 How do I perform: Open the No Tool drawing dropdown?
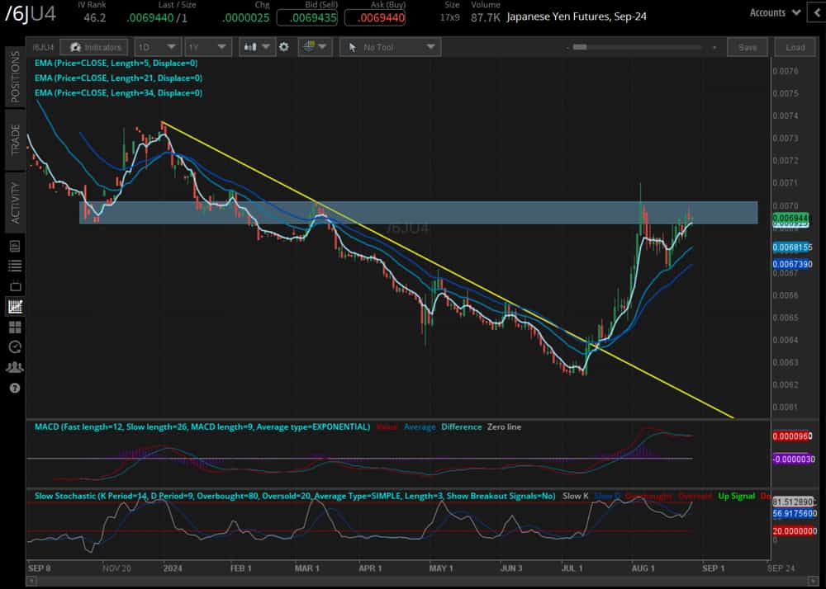click(x=391, y=47)
